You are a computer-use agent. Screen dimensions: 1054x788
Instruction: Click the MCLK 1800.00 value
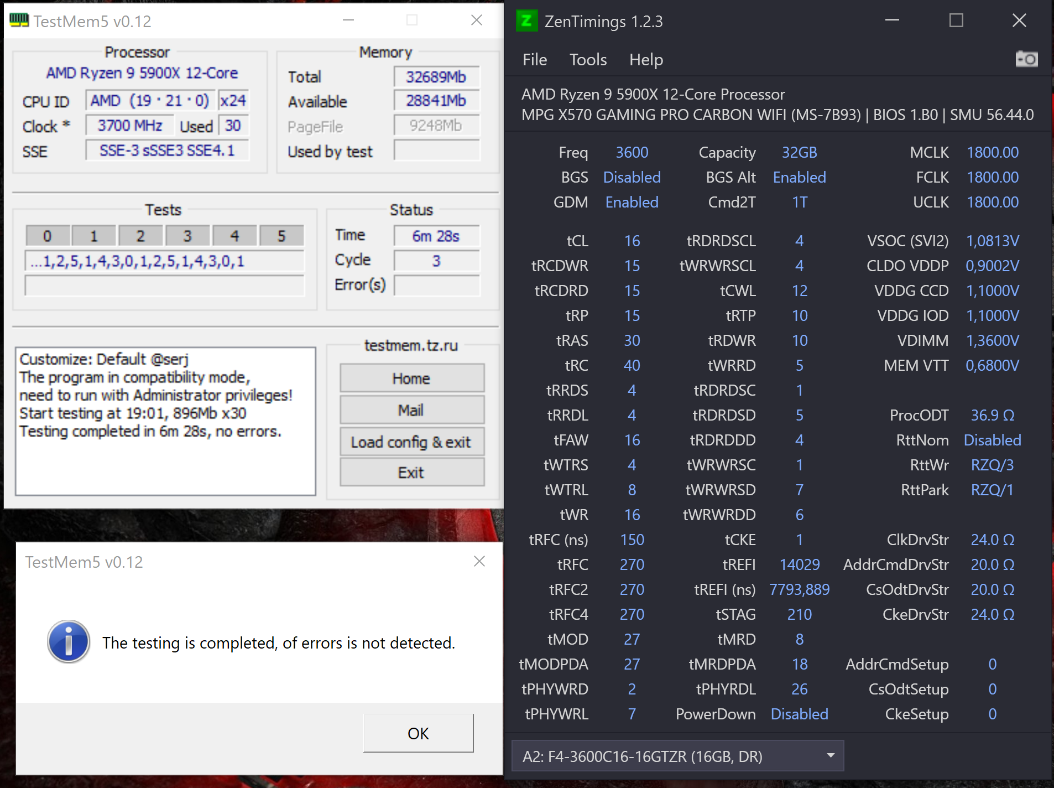pos(993,152)
